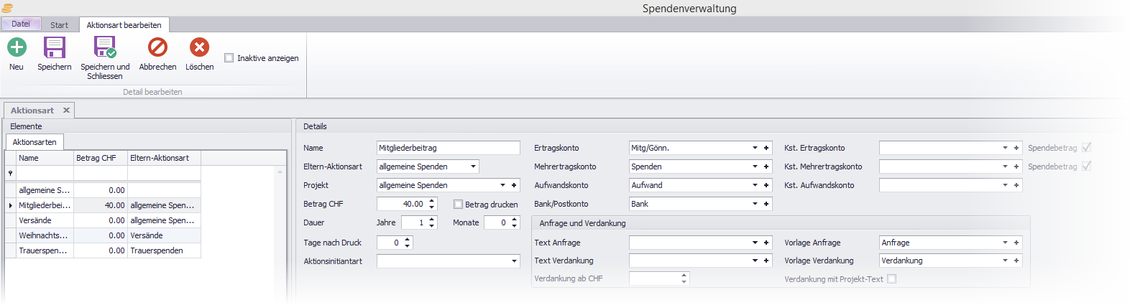Open the Eltern-Aktionsart dropdown

pyautogui.click(x=473, y=166)
